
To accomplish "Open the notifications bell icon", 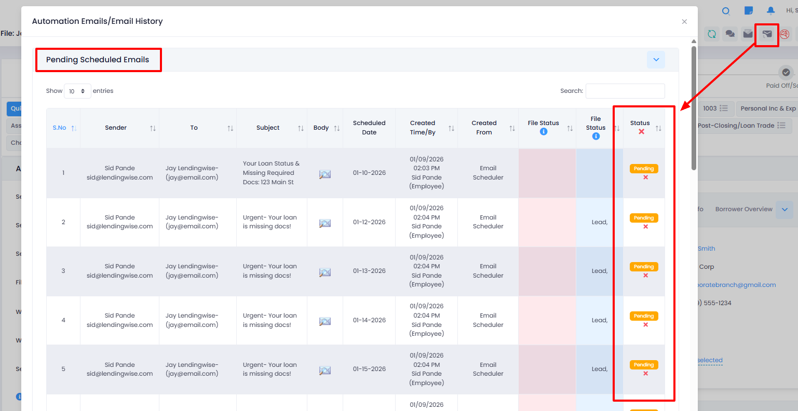I will (x=770, y=11).
